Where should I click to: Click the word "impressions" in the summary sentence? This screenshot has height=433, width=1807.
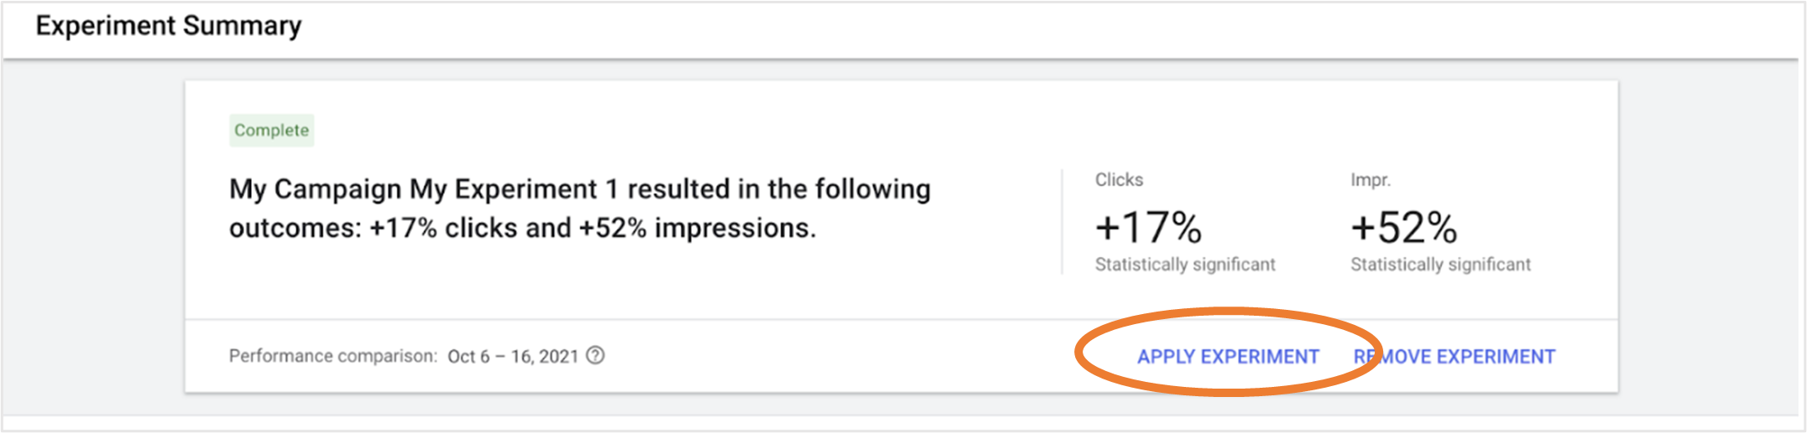(731, 228)
